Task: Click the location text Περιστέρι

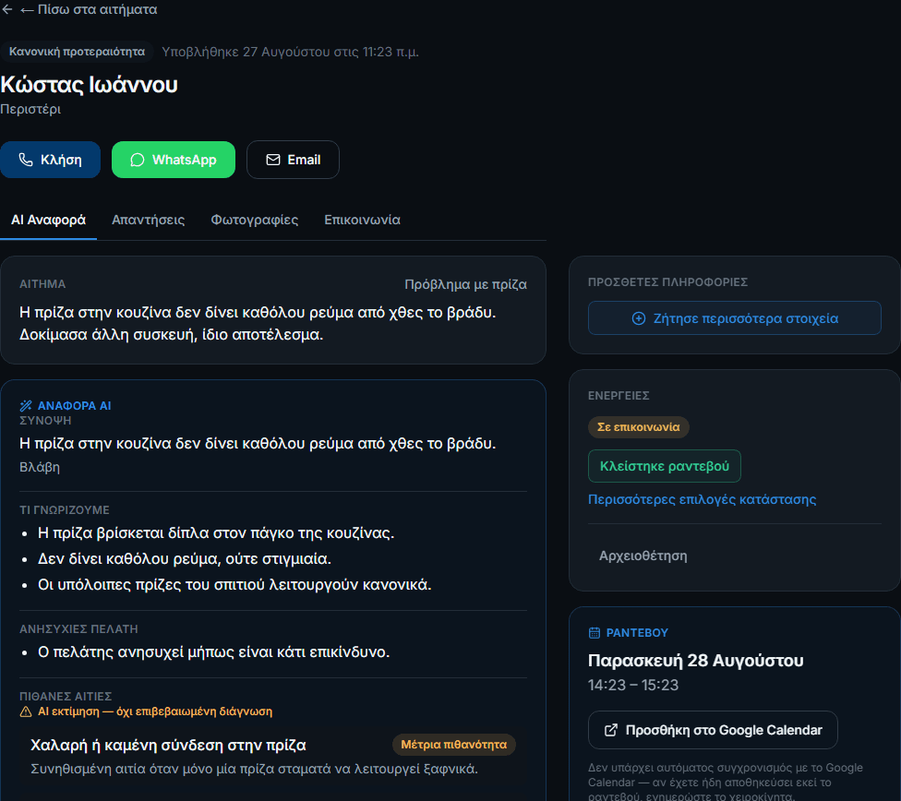Action: coord(30,109)
